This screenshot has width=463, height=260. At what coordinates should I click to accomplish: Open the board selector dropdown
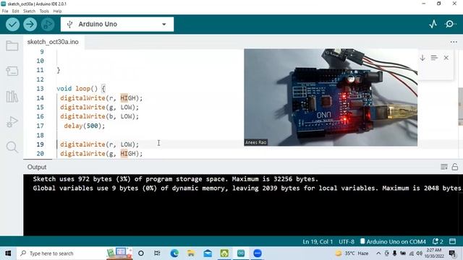pos(117,24)
